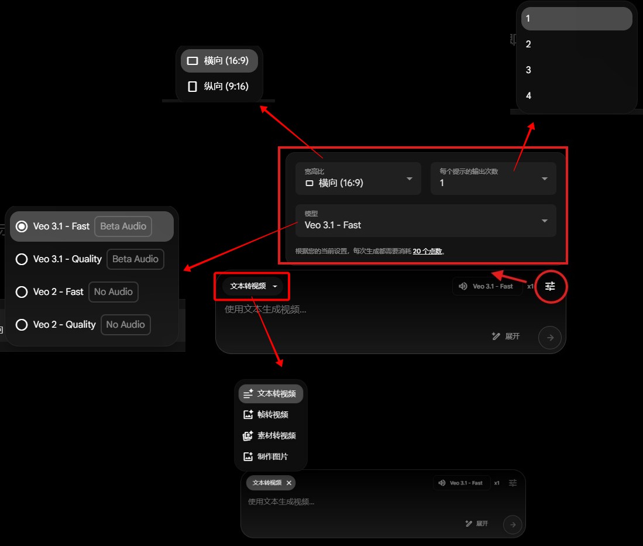This screenshot has width=643, height=546.
Task: Click Beta Audio badge beside Veo 3.1 - Quality
Action: coord(135,259)
